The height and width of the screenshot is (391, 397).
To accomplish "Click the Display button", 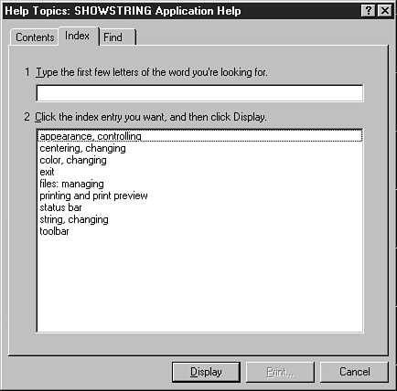I will tap(206, 372).
